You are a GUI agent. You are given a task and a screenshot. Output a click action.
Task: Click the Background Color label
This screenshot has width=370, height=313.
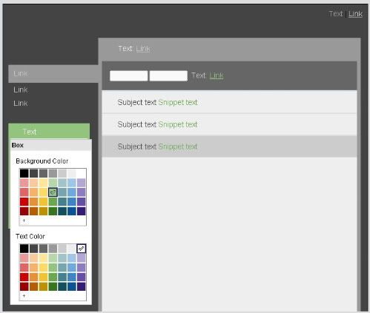click(42, 161)
